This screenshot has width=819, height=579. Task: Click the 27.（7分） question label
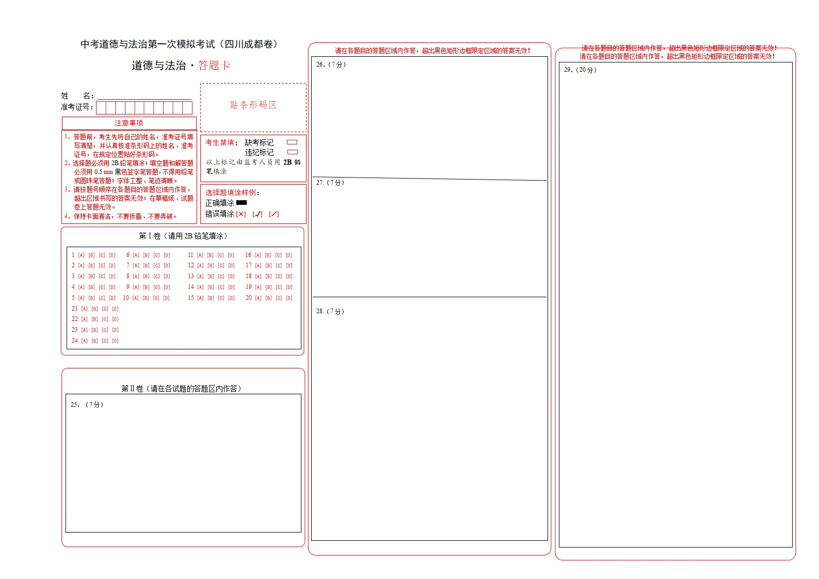pyautogui.click(x=331, y=183)
